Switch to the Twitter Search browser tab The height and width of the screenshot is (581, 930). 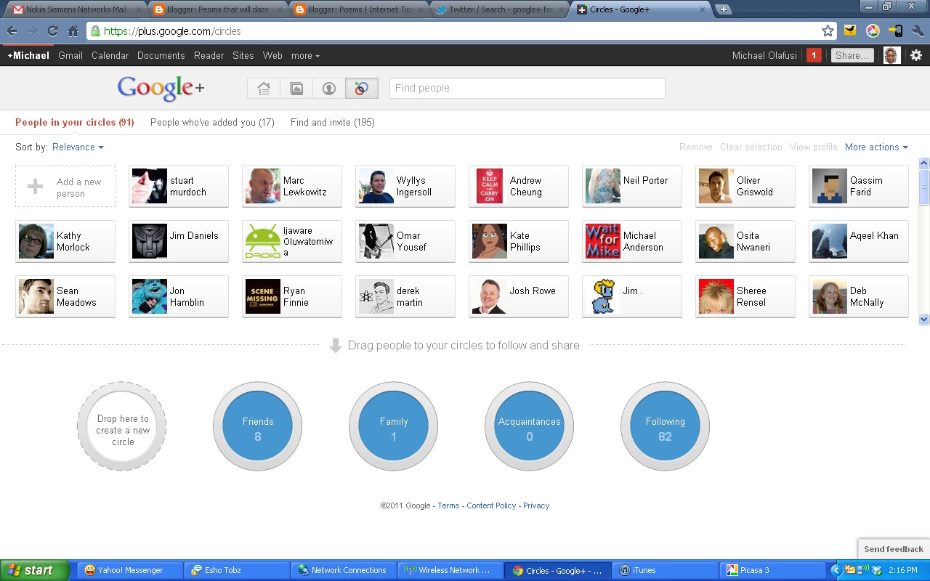(x=498, y=9)
